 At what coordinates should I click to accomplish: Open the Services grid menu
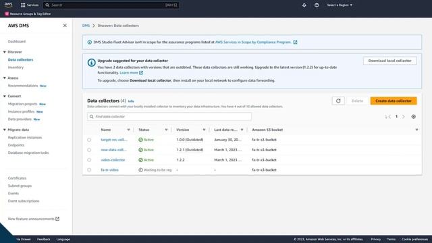click(x=30, y=5)
